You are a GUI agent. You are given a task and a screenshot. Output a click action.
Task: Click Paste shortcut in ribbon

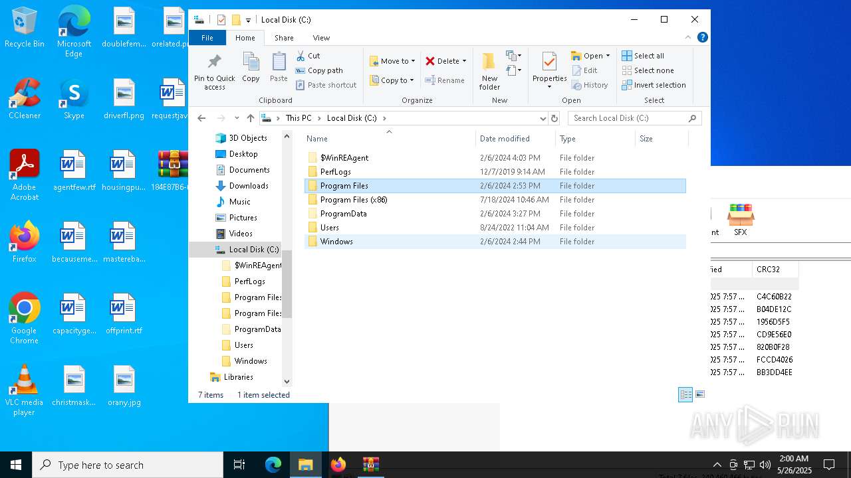[x=326, y=85]
